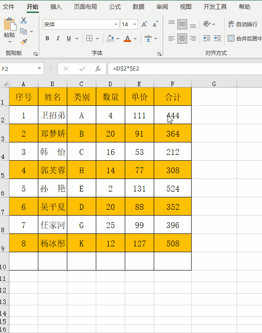The image size is (262, 333).
Task: Select column D header
Action: tap(111, 83)
